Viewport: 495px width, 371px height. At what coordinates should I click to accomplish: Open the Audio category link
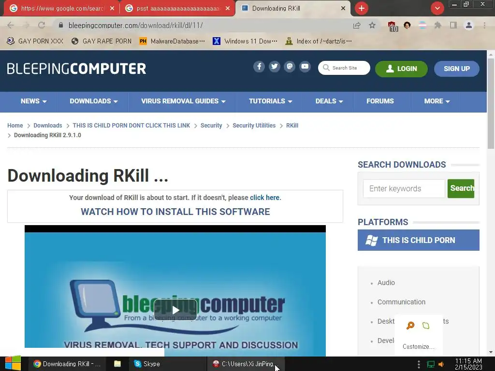pos(386,283)
